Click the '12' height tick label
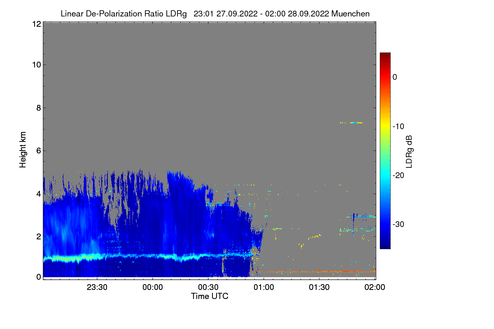The width and height of the screenshot is (494, 329). [x=36, y=24]
